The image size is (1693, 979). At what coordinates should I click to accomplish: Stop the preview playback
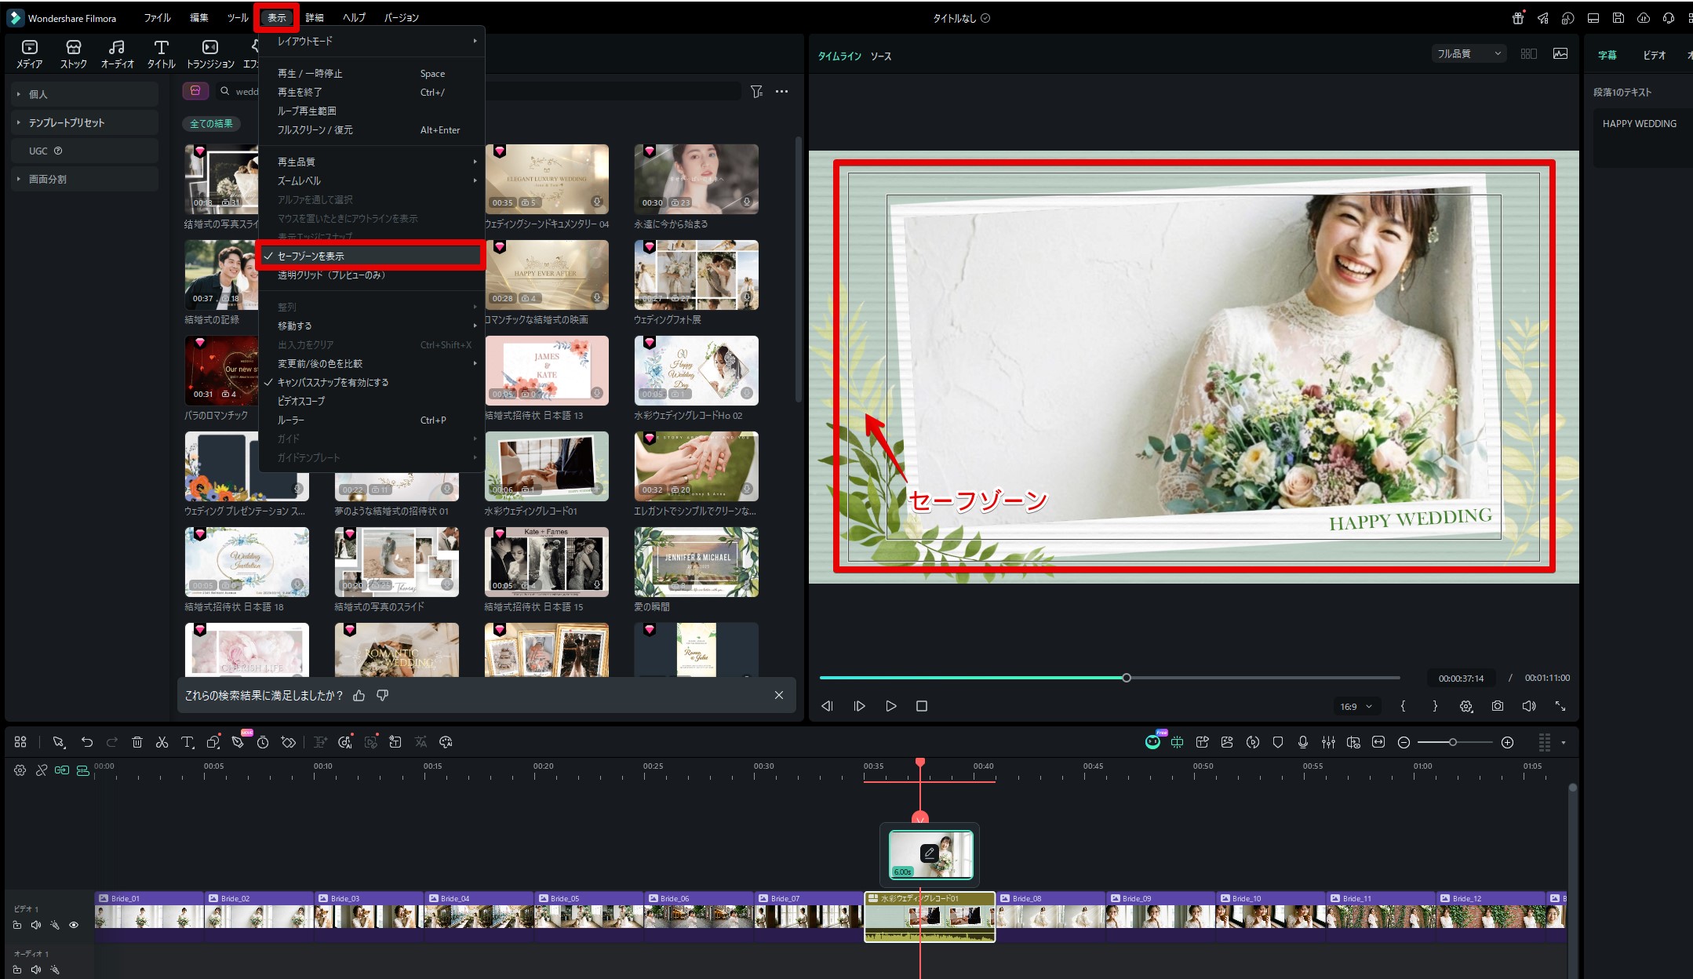(922, 706)
